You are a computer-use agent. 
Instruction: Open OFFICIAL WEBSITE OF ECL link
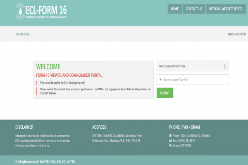226,9
